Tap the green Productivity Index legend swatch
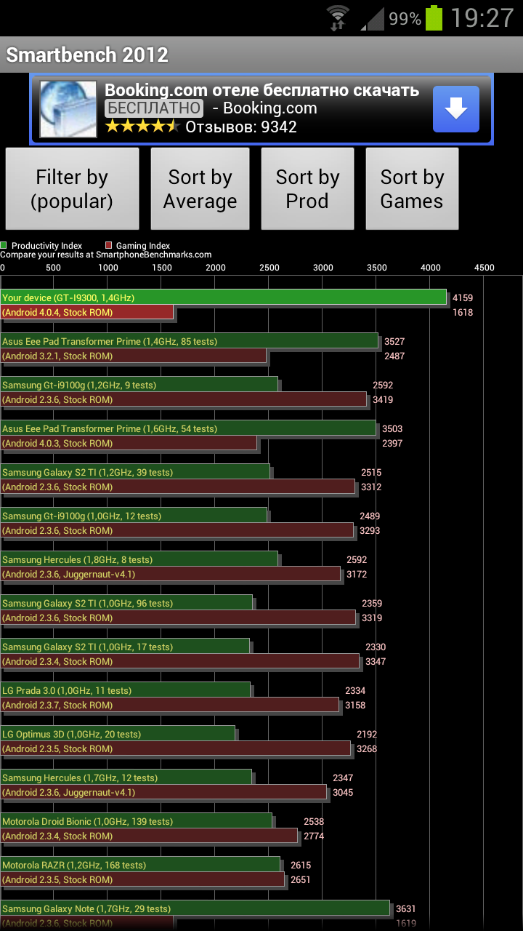The height and width of the screenshot is (931, 523). (x=4, y=246)
